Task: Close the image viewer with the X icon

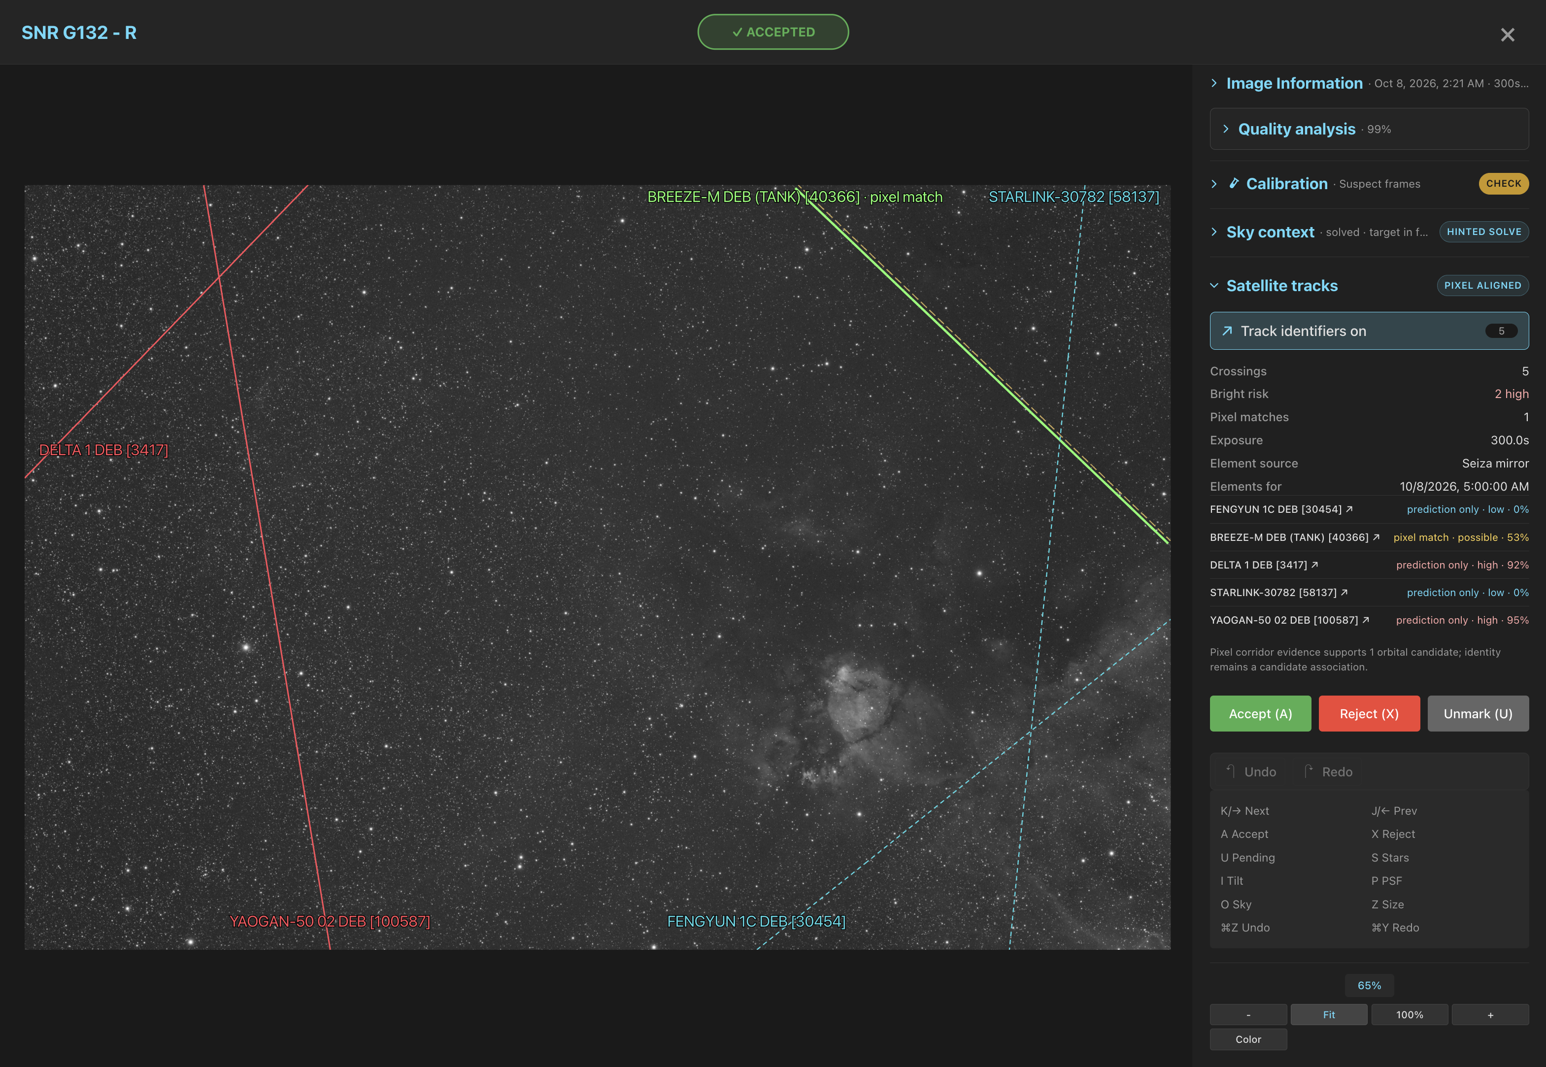Action: click(x=1507, y=34)
